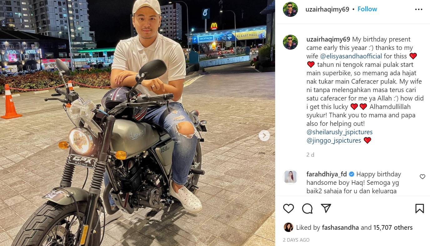Open the @sheilarusly_jspictures mention
Screen dimensions: 430x246
339,132
